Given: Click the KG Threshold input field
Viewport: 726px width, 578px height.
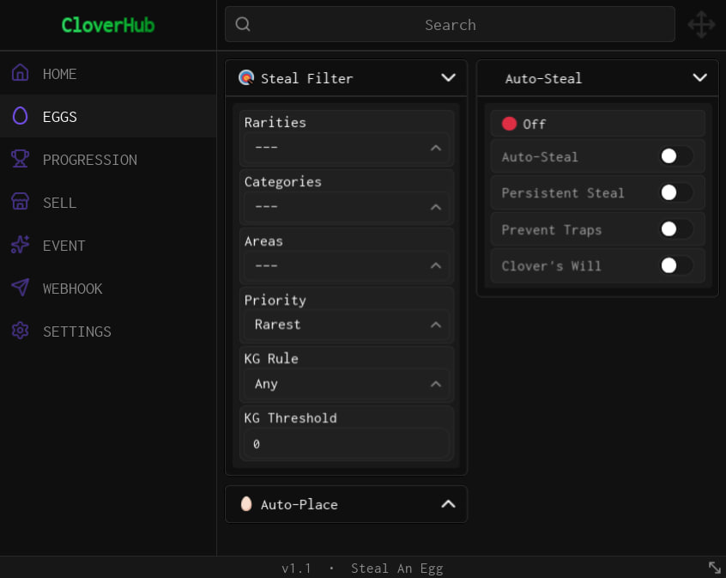Looking at the screenshot, I should (347, 444).
